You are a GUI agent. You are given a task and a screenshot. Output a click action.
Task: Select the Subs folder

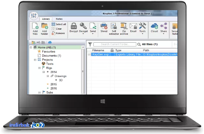click(49, 92)
